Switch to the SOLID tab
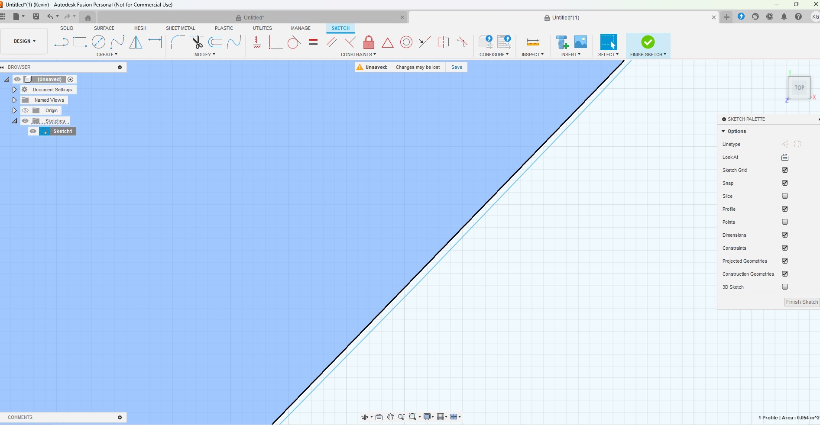The height and width of the screenshot is (425, 820). tap(67, 28)
